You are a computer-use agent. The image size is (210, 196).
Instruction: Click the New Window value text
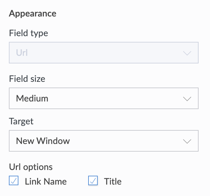tap(43, 141)
